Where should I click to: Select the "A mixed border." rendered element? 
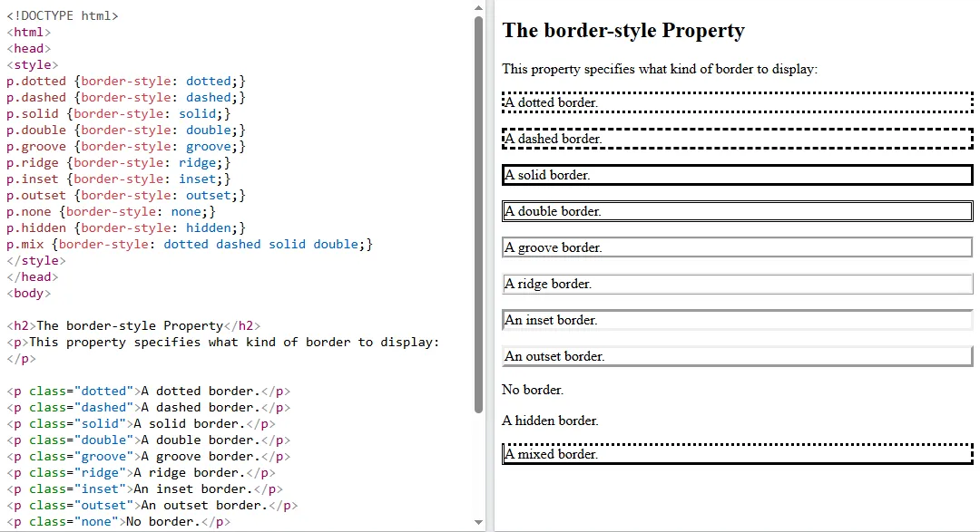(737, 453)
